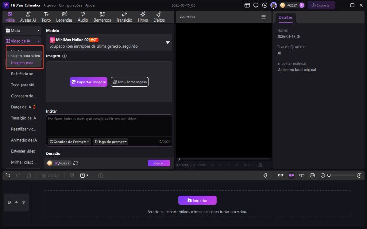Viewport: 367px width, 229px height.
Task: Click the Dividir split button
Action: [50, 175]
